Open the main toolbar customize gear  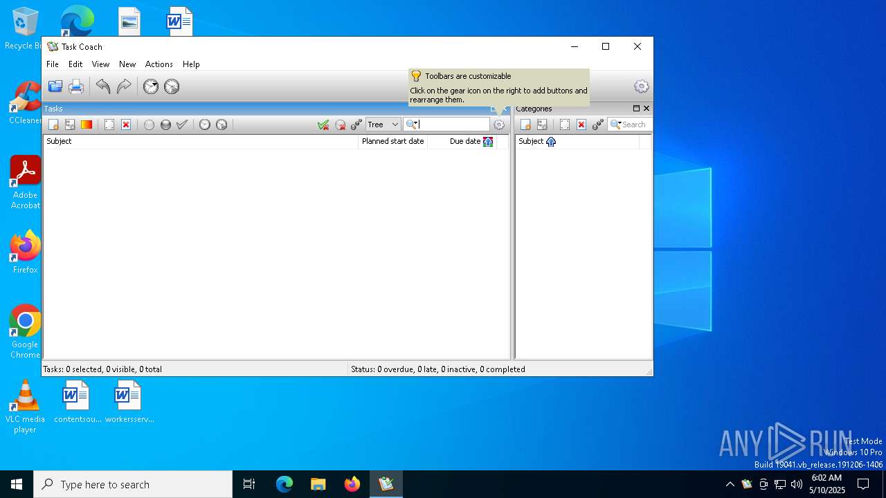642,86
